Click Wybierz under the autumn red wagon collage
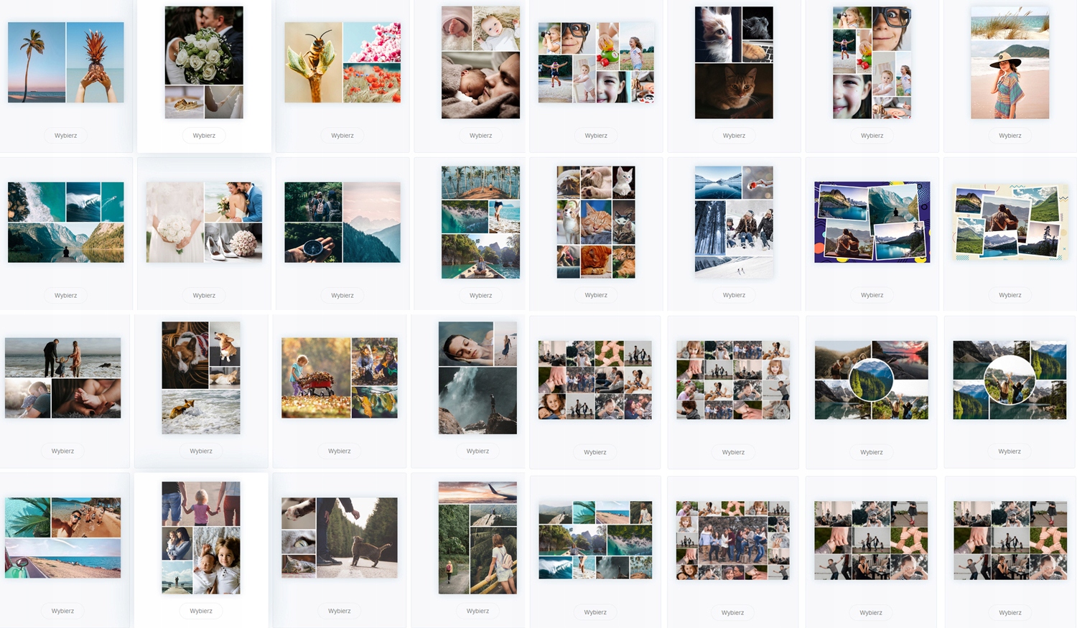Viewport: 1077px width, 628px height. click(x=340, y=451)
